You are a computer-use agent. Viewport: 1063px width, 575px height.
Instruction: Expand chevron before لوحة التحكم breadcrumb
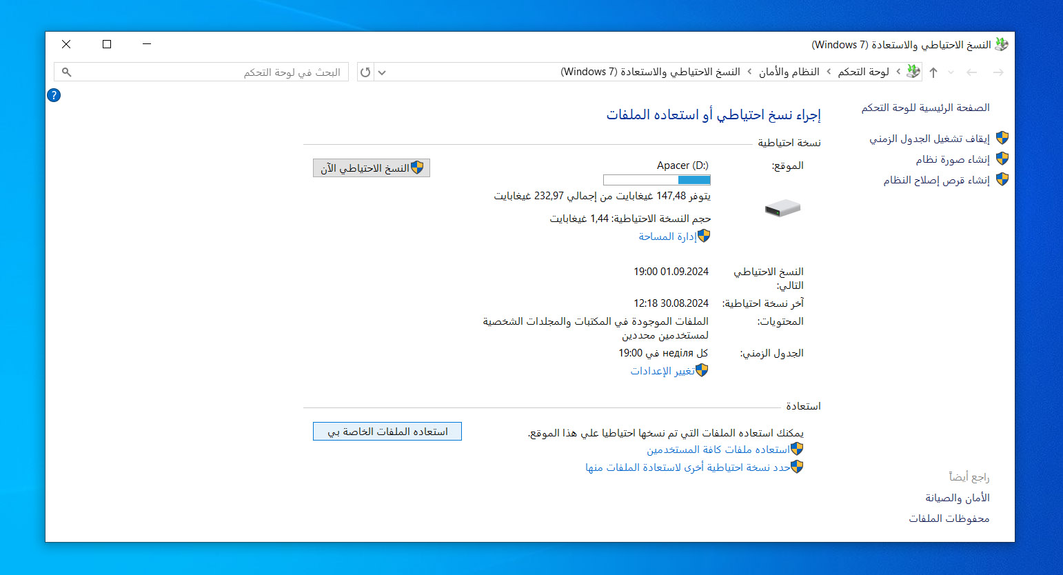pyautogui.click(x=898, y=72)
